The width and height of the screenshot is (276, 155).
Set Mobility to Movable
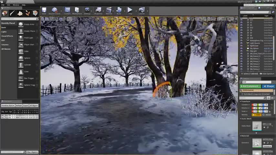tap(267, 115)
